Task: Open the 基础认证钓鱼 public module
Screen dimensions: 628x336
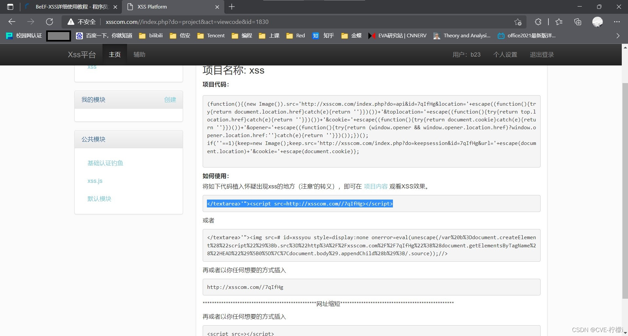Action: (105, 163)
